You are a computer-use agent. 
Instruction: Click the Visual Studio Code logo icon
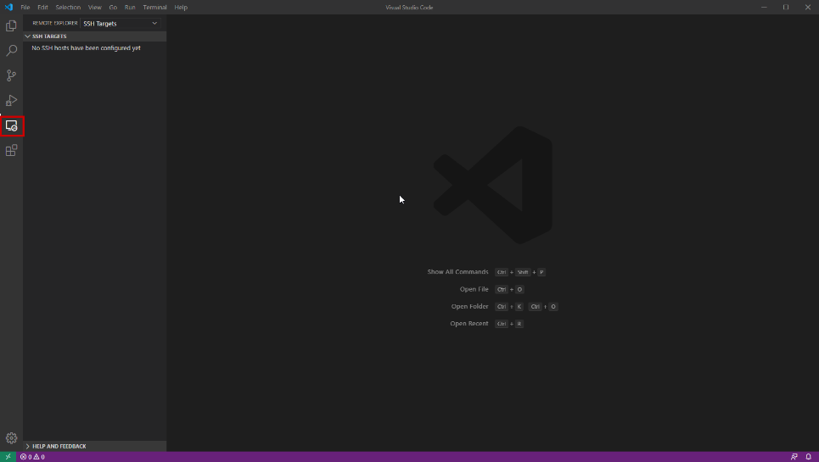[x=8, y=7]
